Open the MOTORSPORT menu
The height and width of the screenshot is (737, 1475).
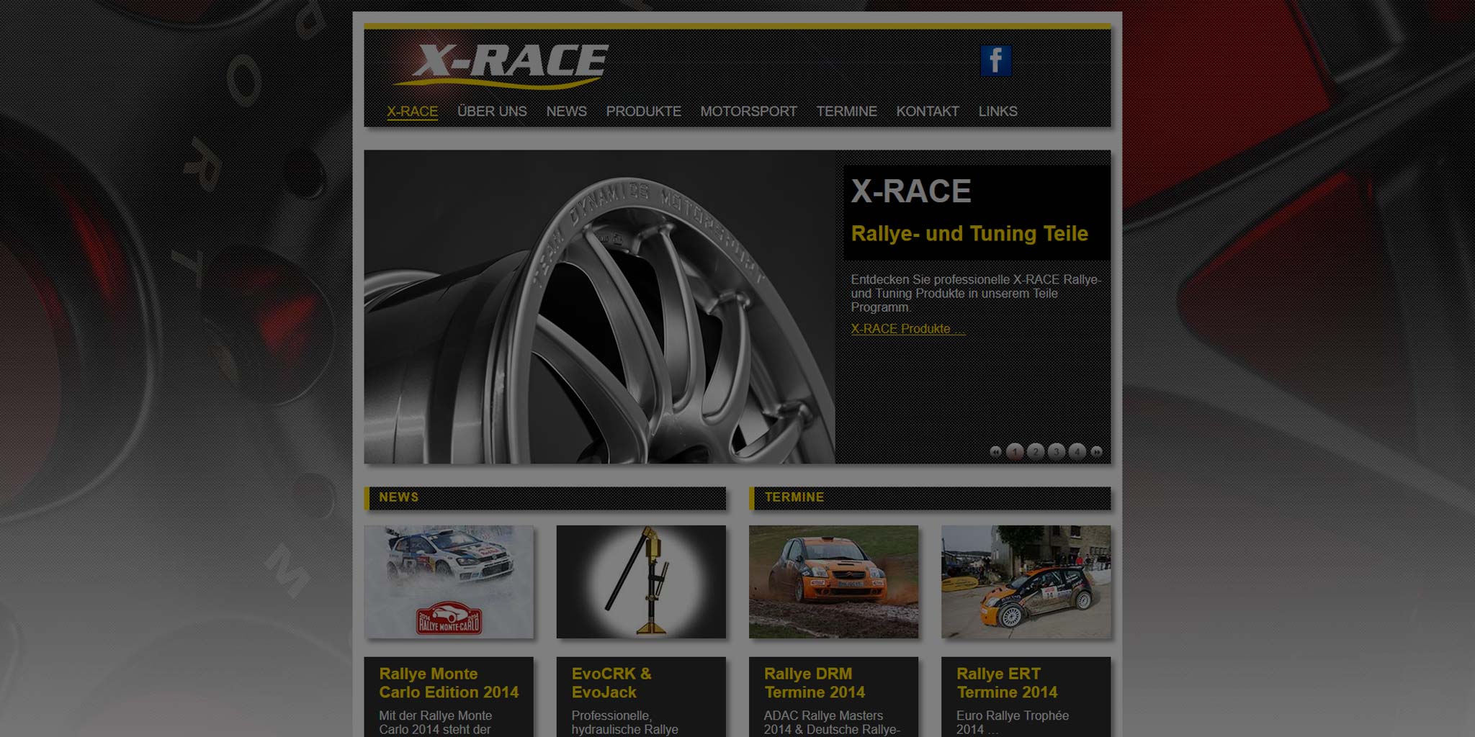pos(748,112)
